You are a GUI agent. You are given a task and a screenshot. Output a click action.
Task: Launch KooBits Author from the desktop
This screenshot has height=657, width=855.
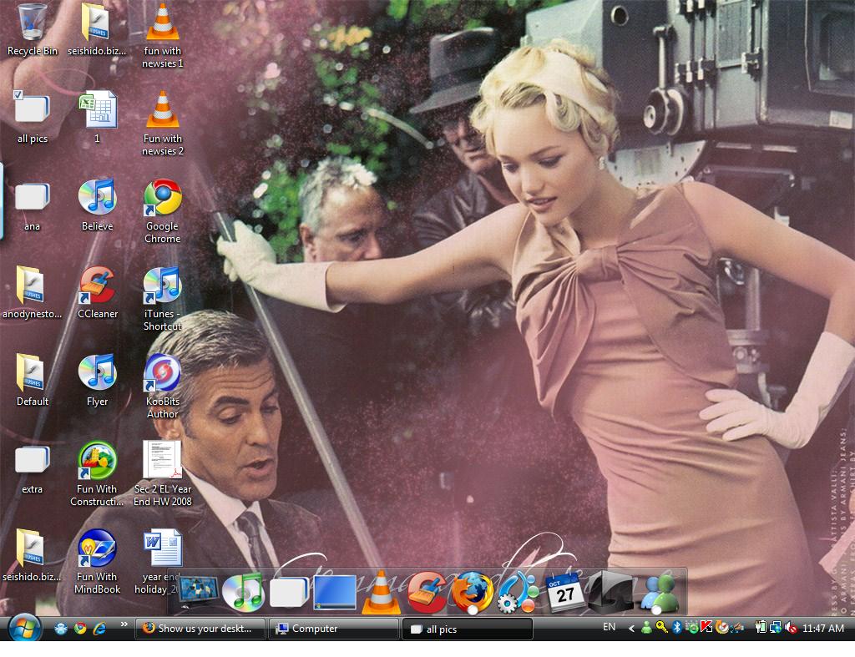(x=162, y=374)
